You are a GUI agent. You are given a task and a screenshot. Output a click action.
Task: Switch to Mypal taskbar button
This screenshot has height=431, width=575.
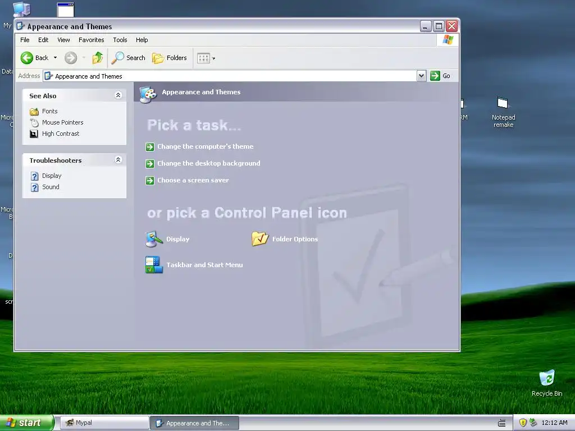point(104,423)
